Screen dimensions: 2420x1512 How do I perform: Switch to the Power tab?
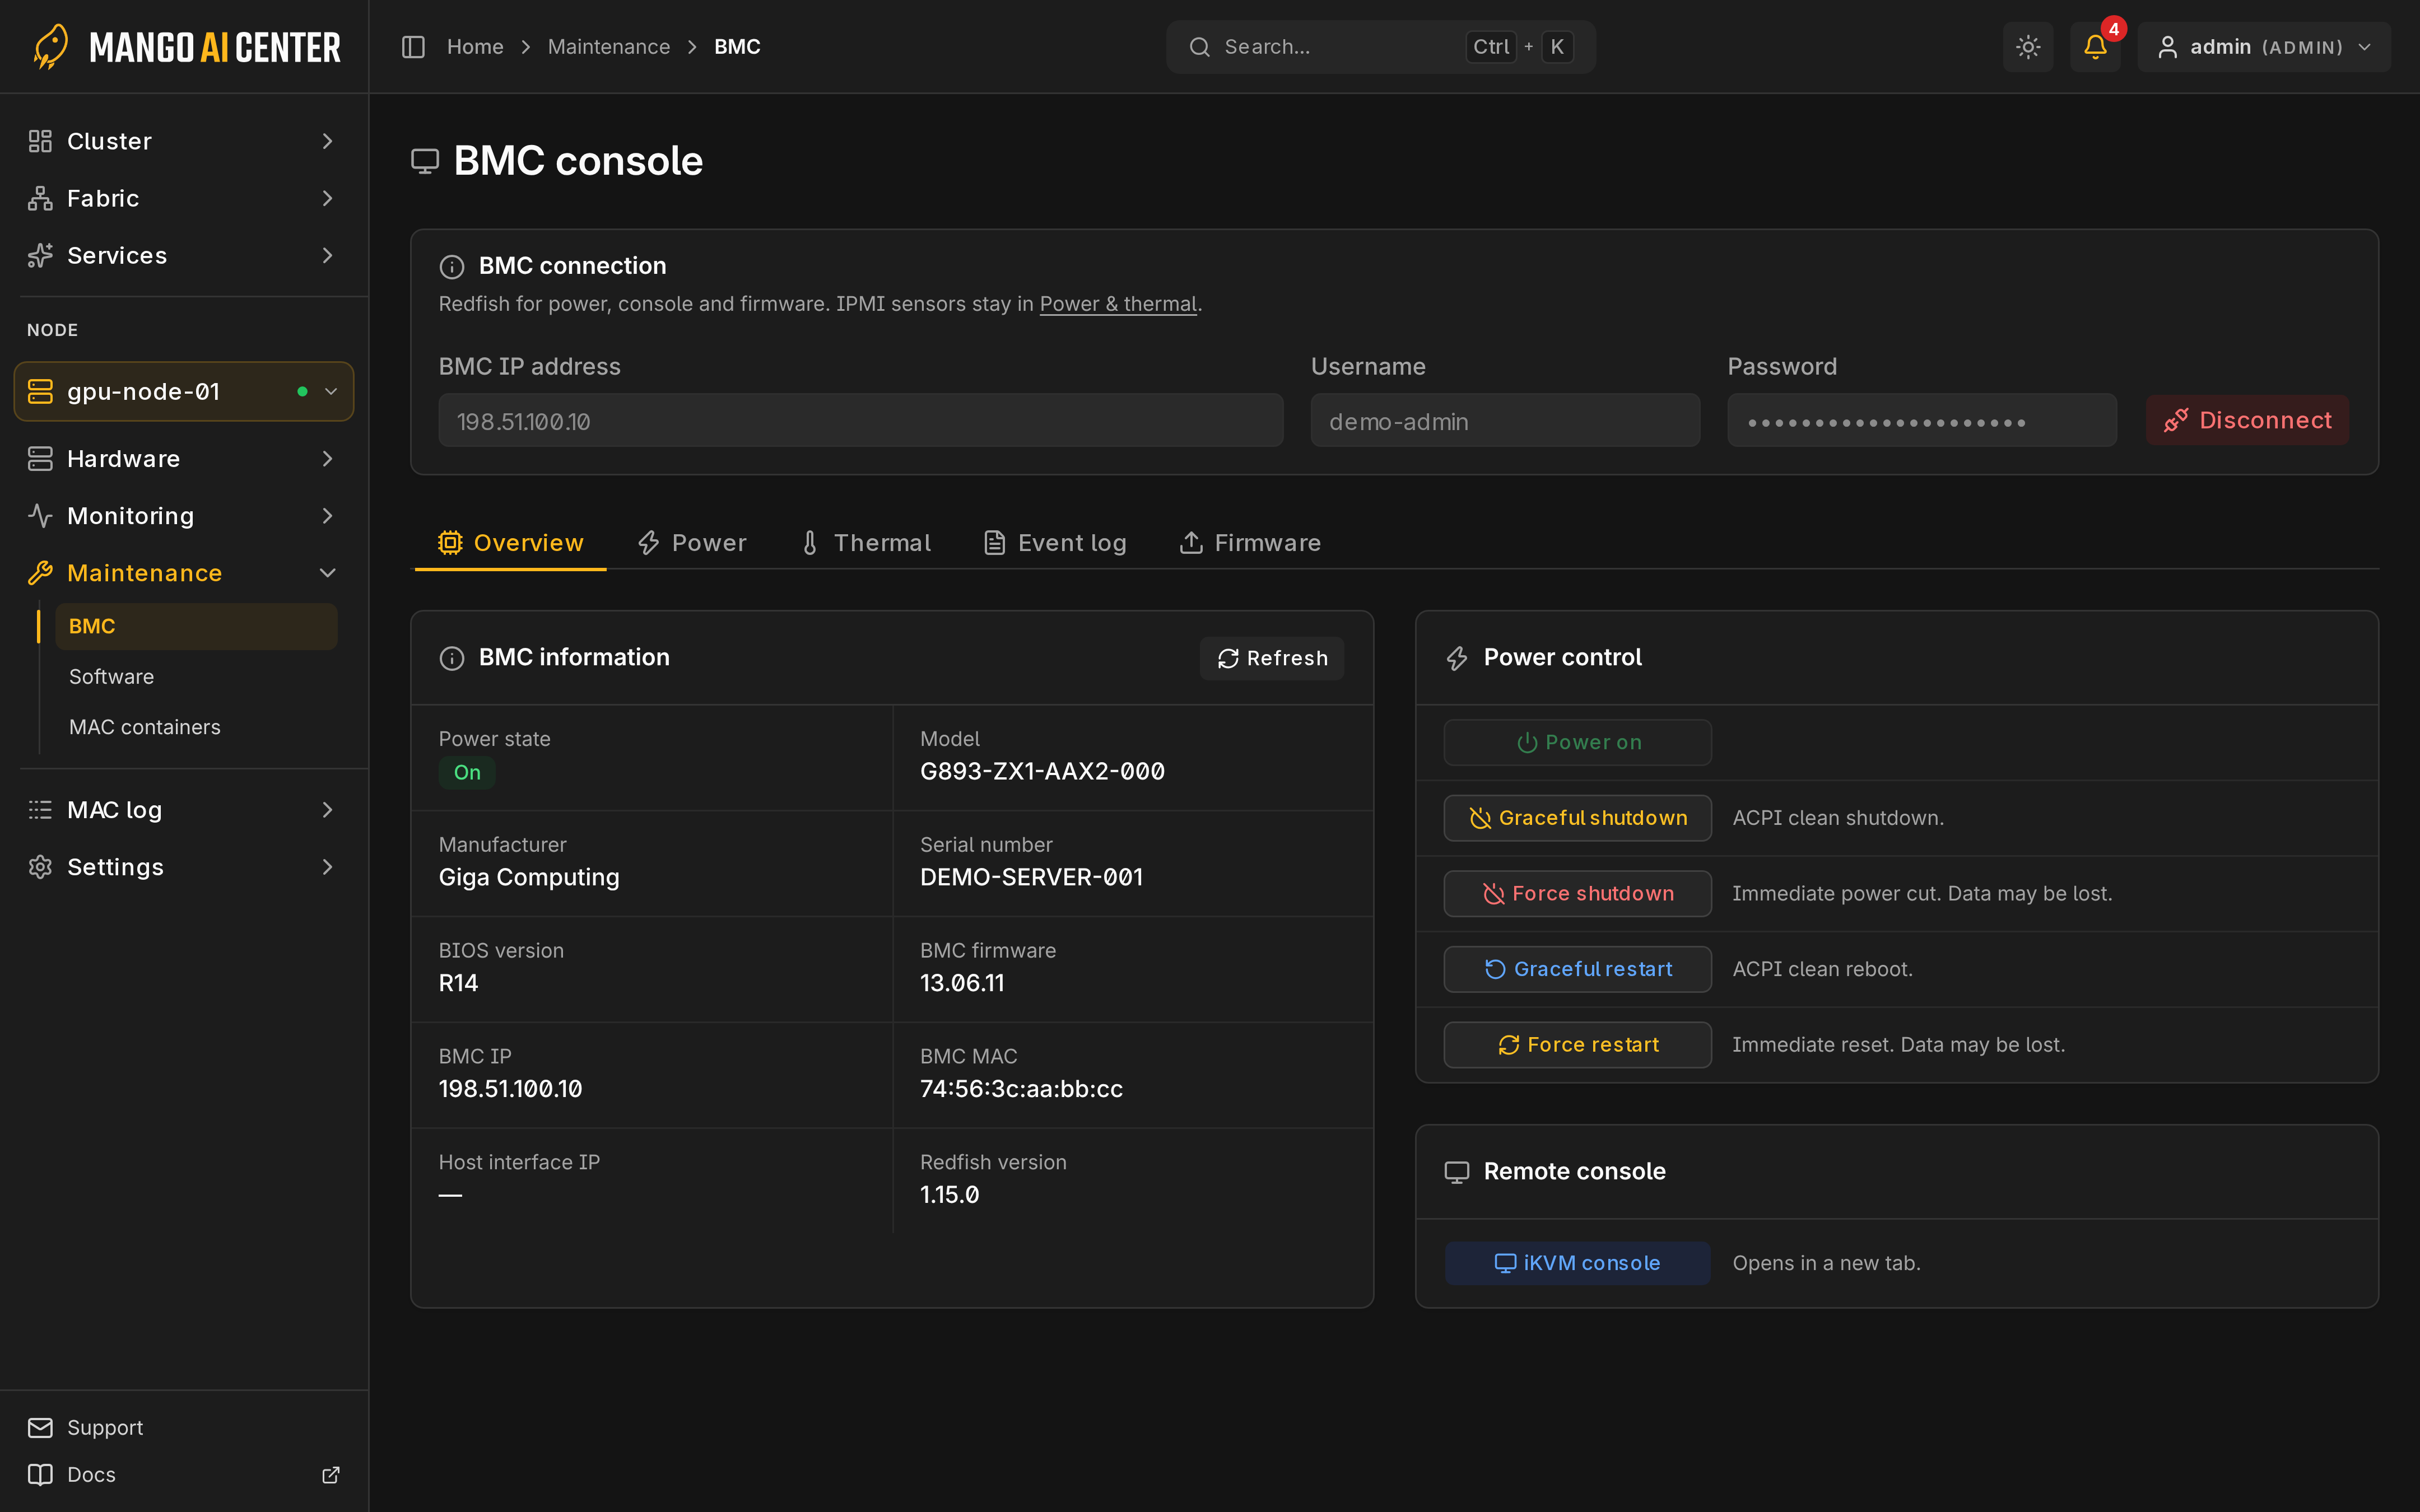(692, 543)
